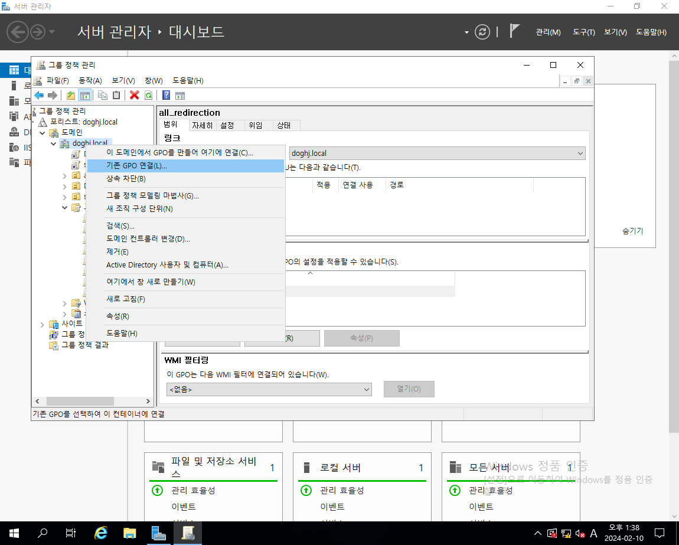
Task: Click the 그룹 정책 결과 folder icon
Action: click(54, 345)
